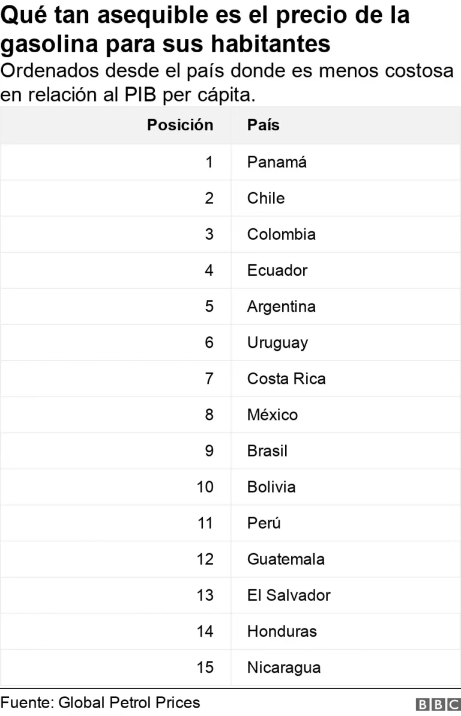Select the Colombia entry

click(x=281, y=234)
